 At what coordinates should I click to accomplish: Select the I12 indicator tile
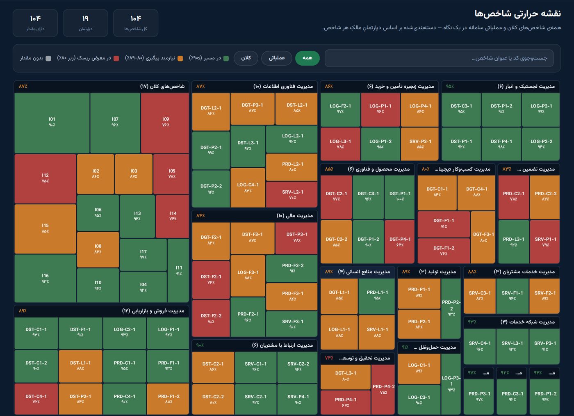click(45, 178)
